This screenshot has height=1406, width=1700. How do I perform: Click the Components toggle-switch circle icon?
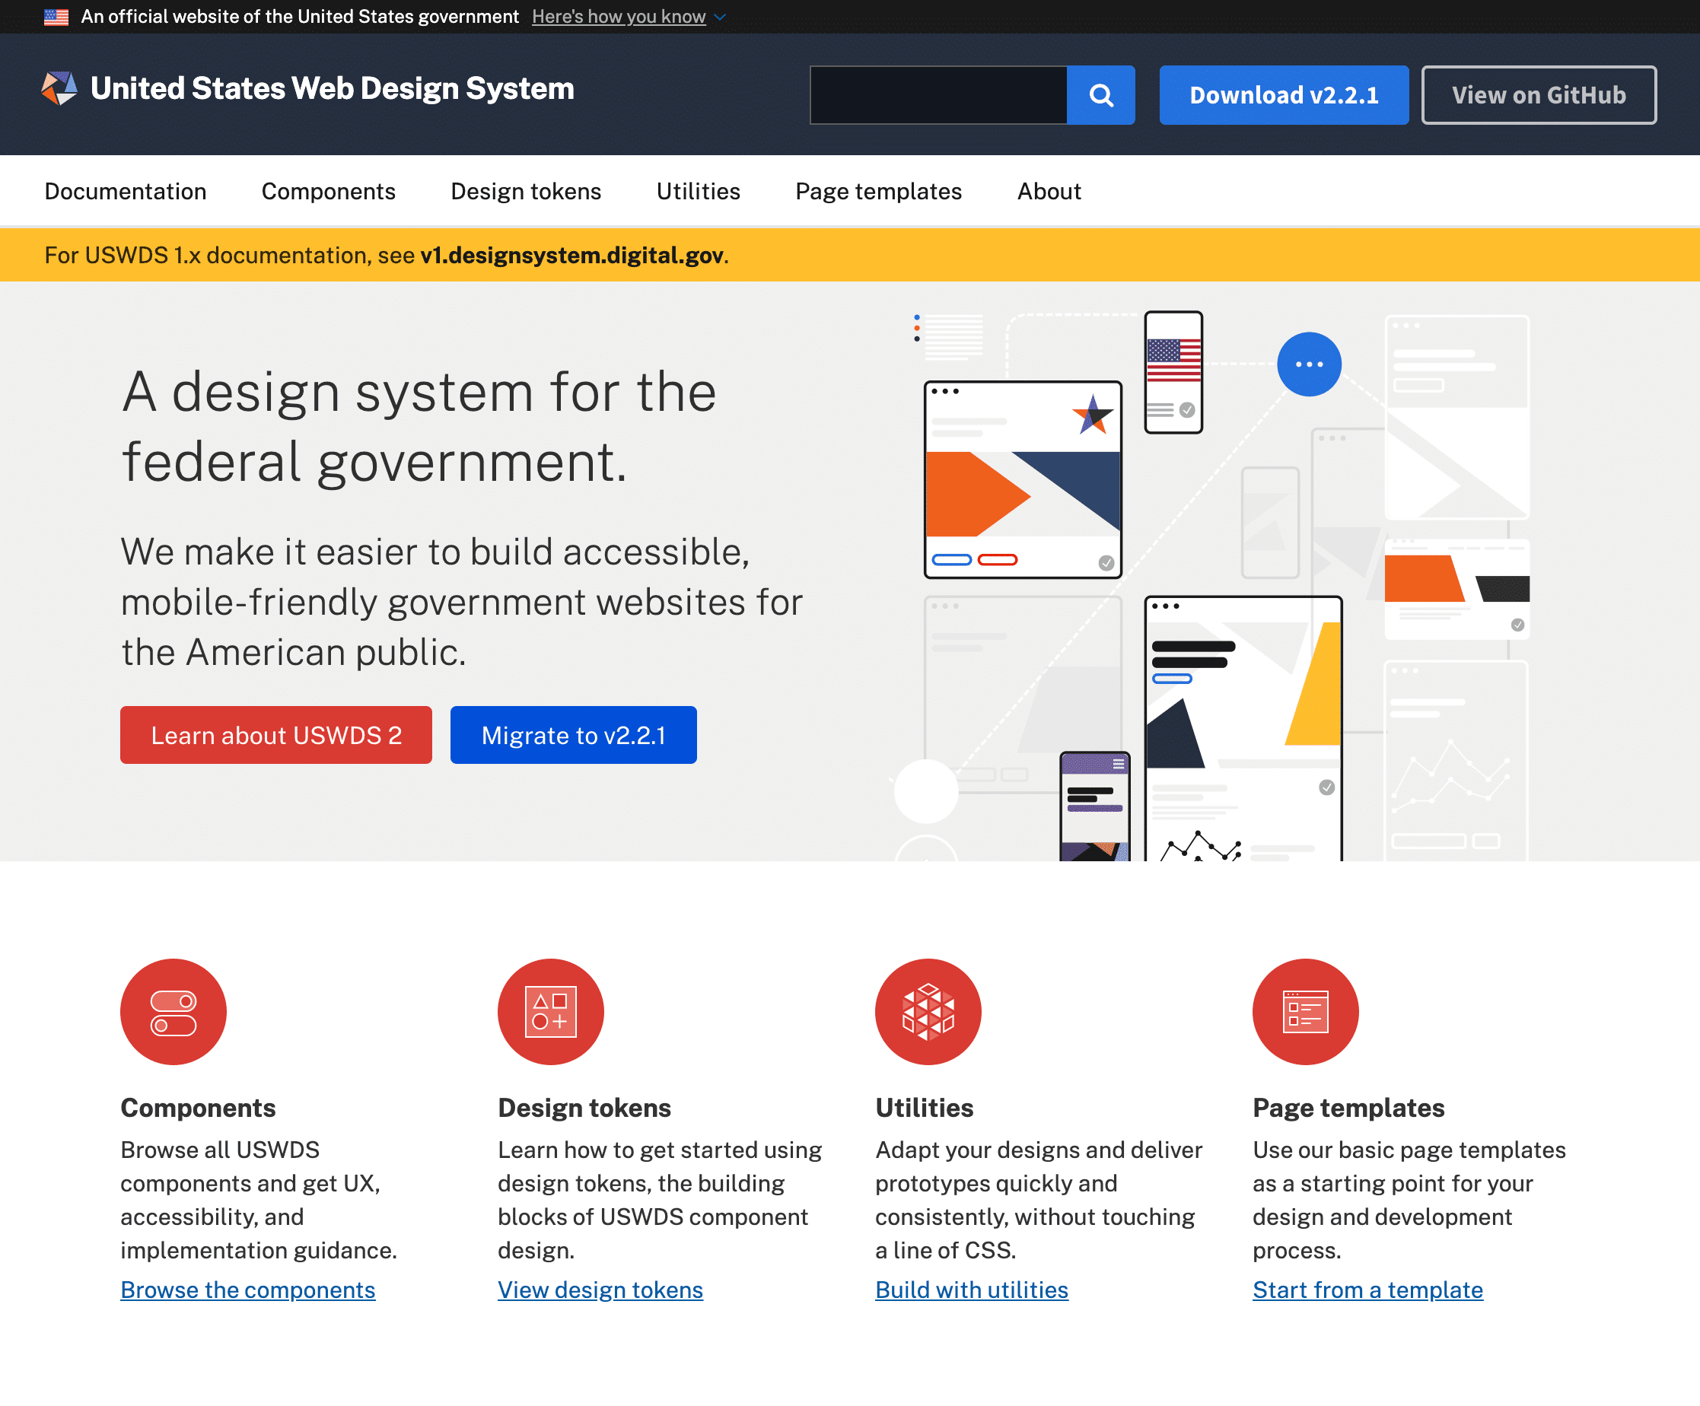click(x=174, y=1012)
